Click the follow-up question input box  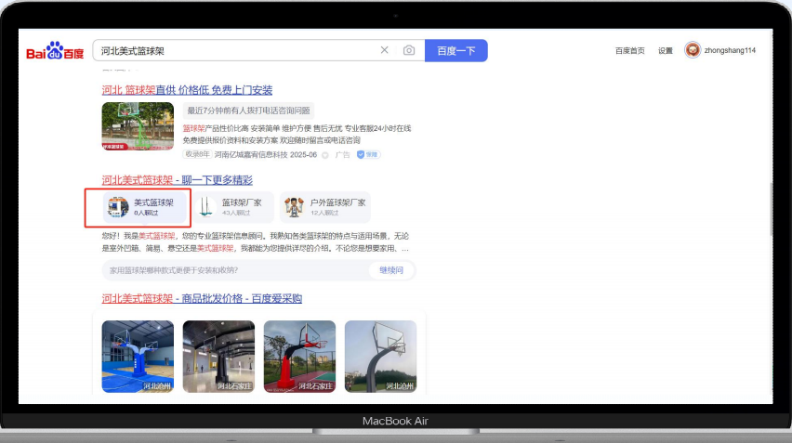tap(232, 270)
